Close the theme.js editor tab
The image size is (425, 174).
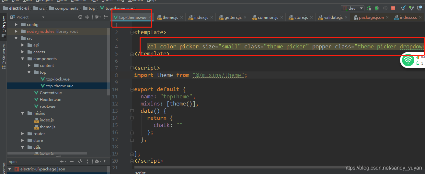(x=181, y=18)
